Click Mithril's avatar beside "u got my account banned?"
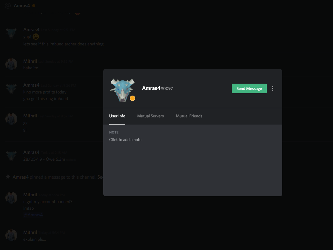This screenshot has width=333, height=250. [x=11, y=198]
